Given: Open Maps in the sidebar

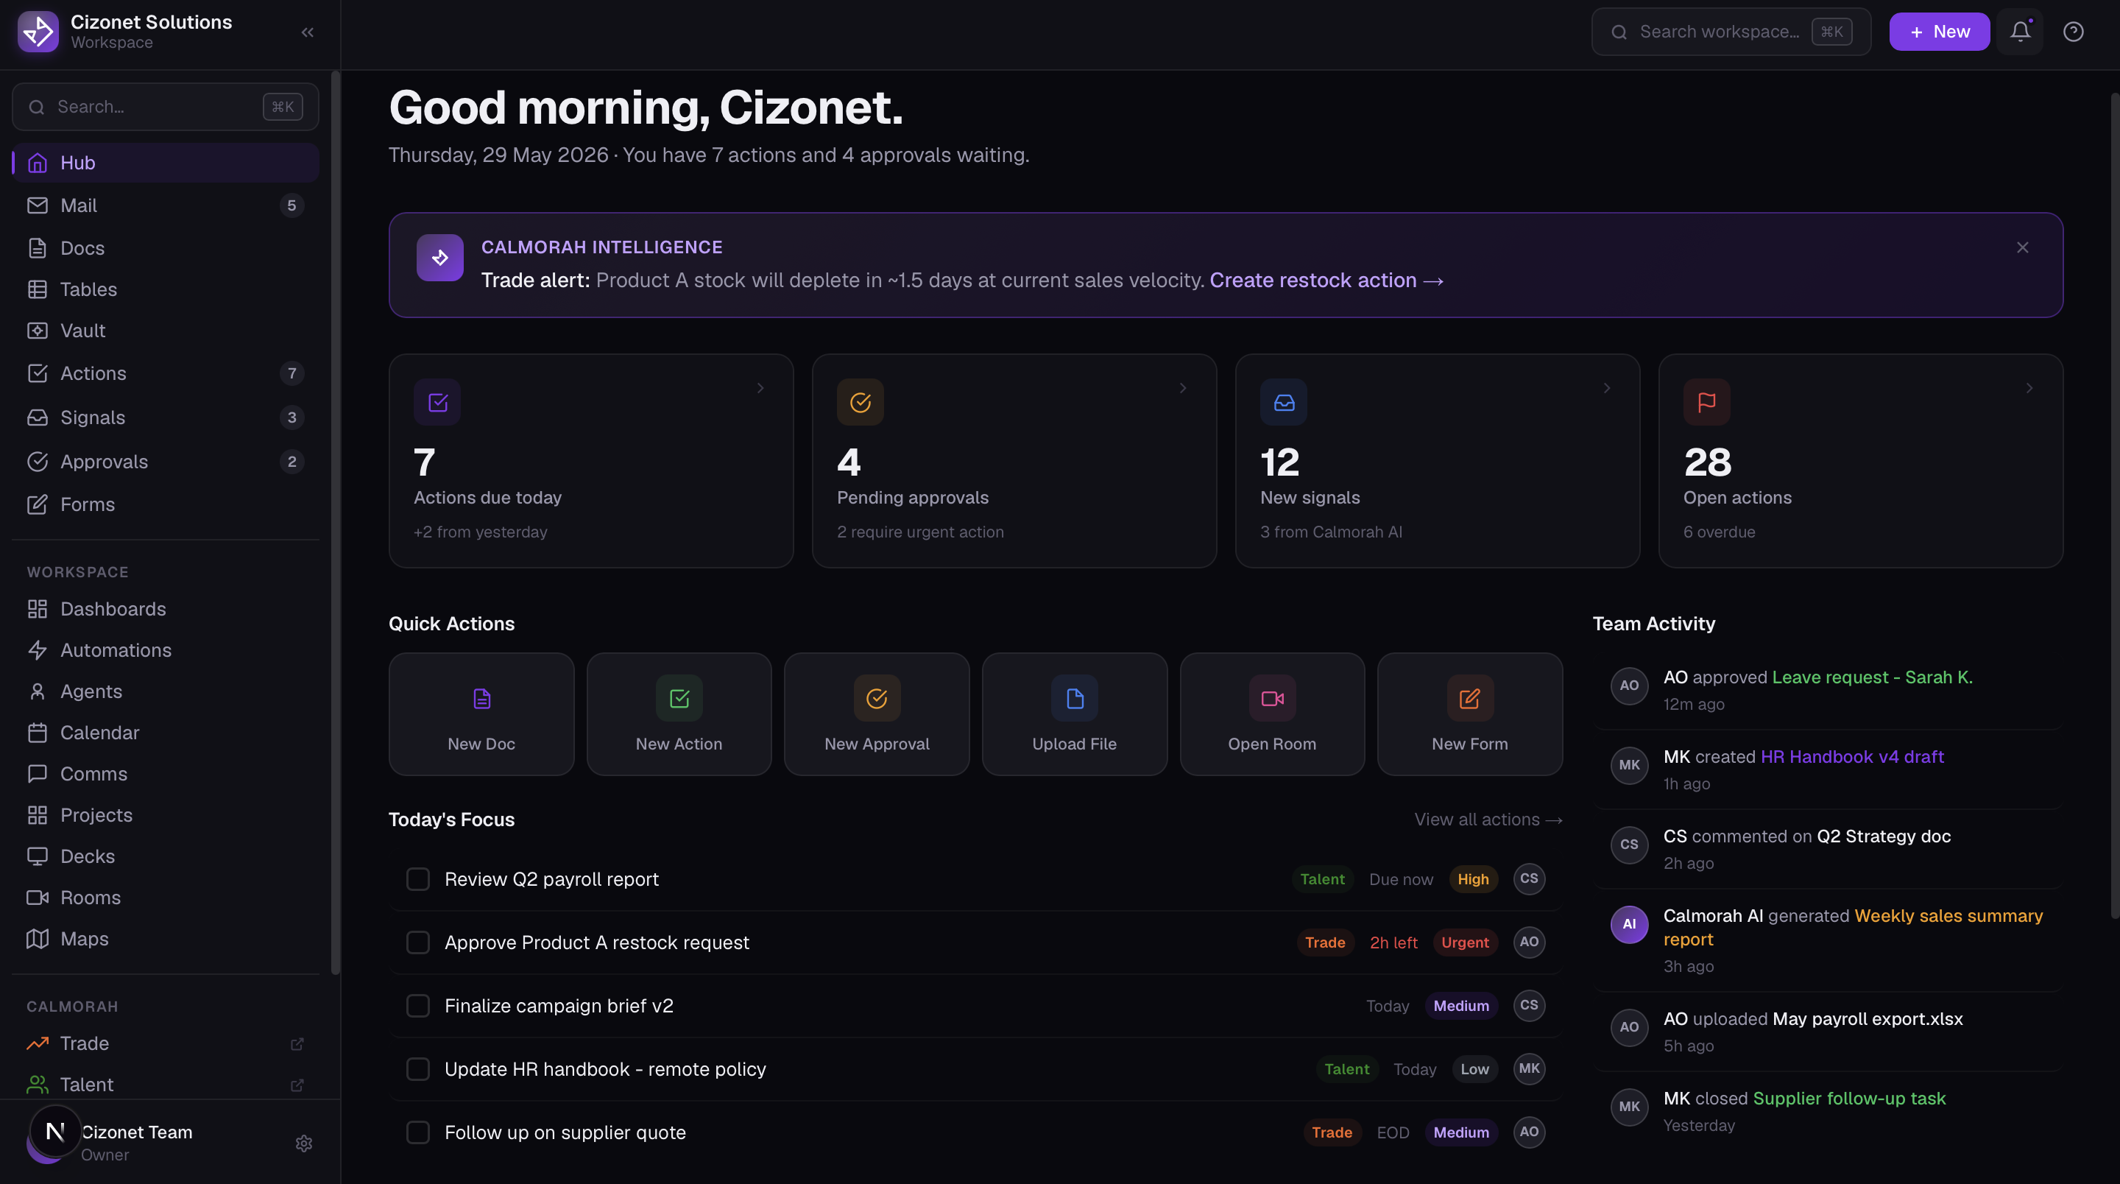Looking at the screenshot, I should point(166,938).
